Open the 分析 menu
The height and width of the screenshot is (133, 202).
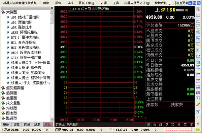tap(70, 3)
